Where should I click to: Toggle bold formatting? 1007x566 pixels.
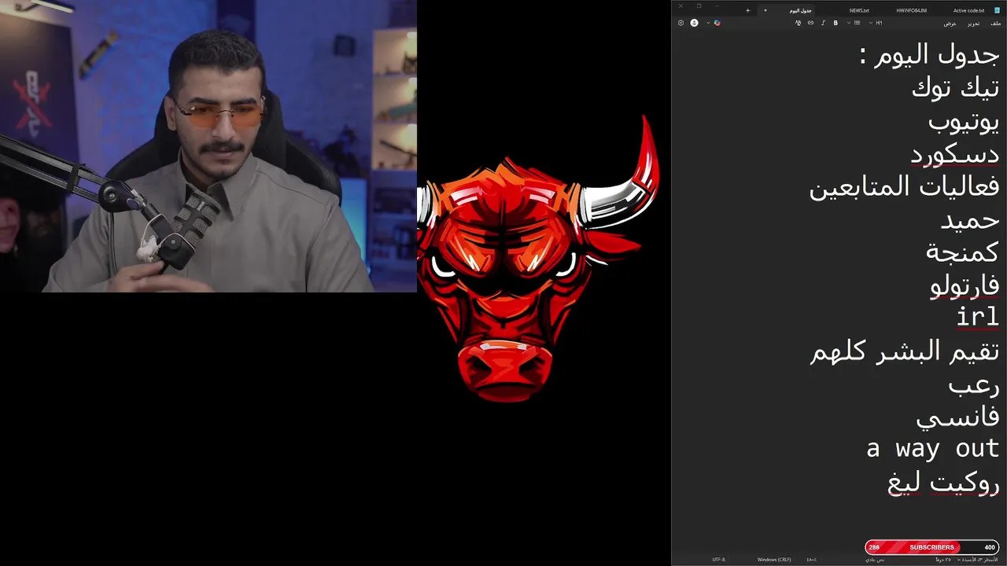[835, 23]
